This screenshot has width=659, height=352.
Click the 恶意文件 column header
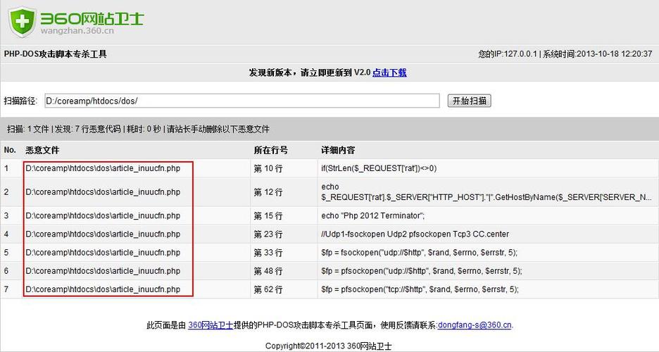point(42,150)
